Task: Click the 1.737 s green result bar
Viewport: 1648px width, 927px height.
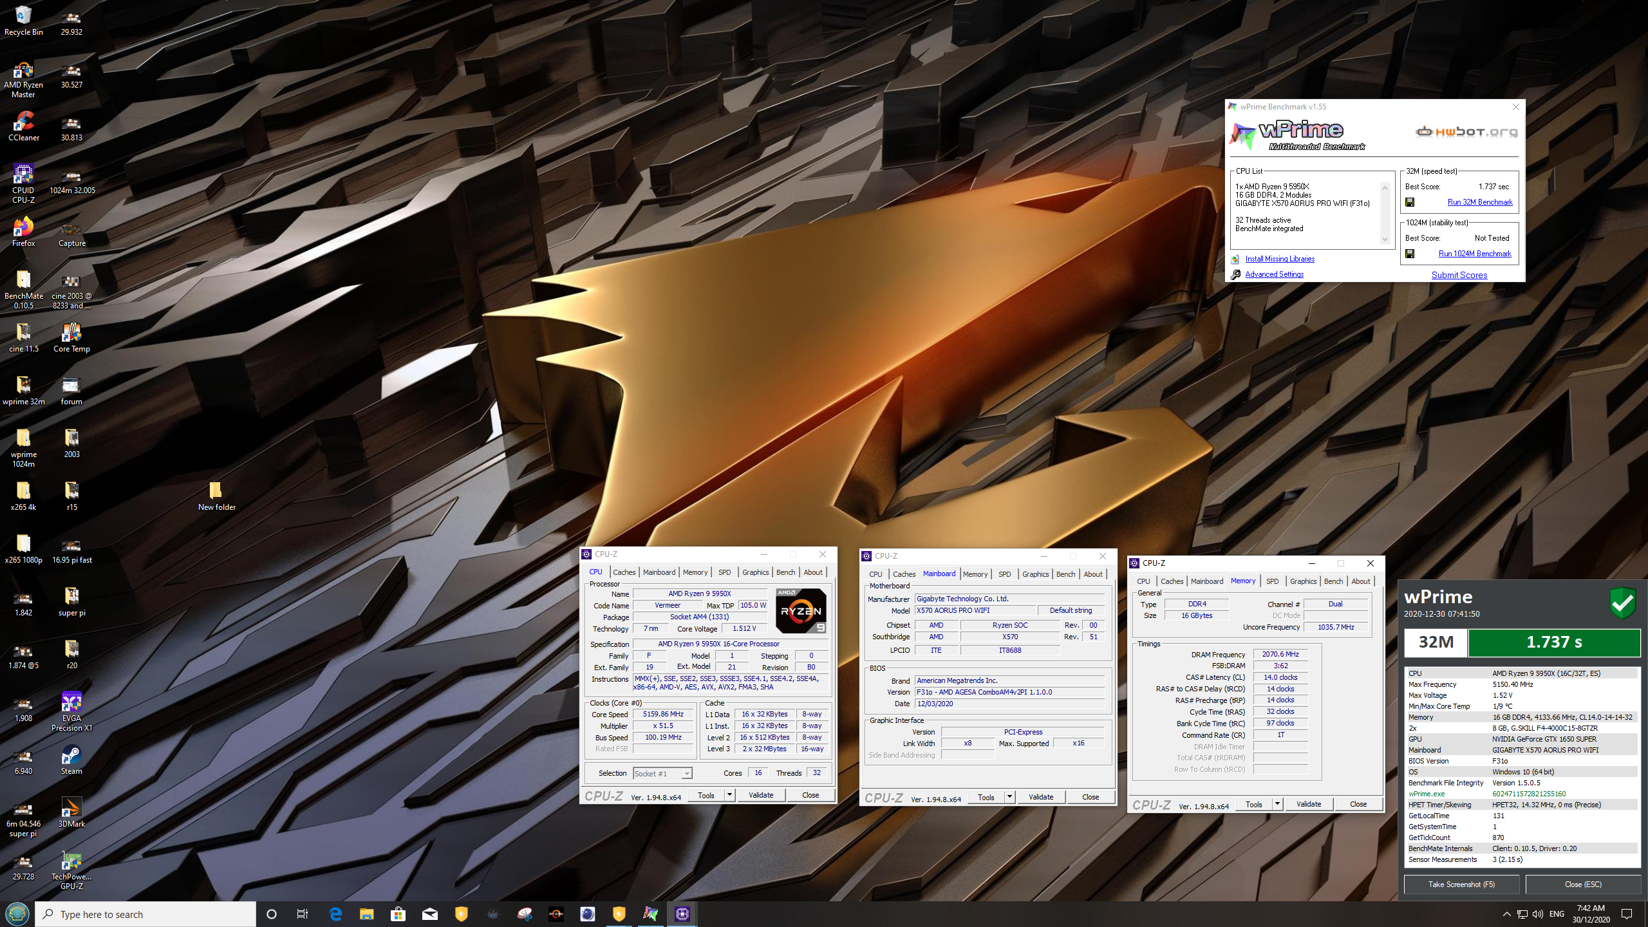Action: 1554,642
